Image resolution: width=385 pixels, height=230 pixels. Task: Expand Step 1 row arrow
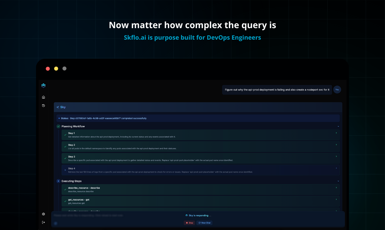point(336,133)
